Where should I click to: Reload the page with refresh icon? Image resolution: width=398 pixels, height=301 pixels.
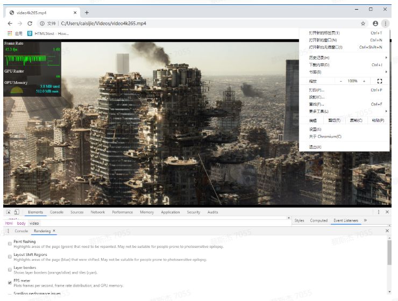[30, 24]
